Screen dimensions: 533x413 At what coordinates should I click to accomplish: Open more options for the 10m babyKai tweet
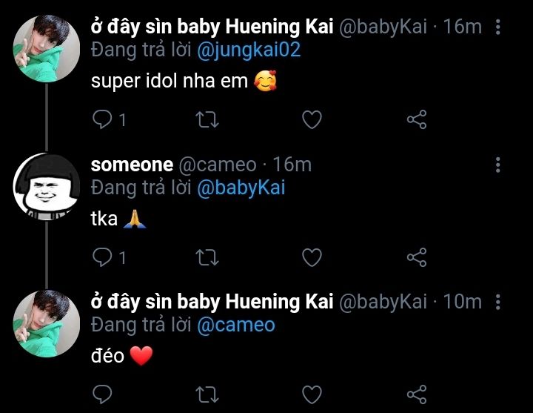497,302
